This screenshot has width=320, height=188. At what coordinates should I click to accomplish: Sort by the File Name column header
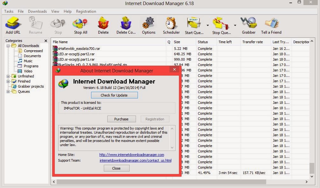point(108,42)
